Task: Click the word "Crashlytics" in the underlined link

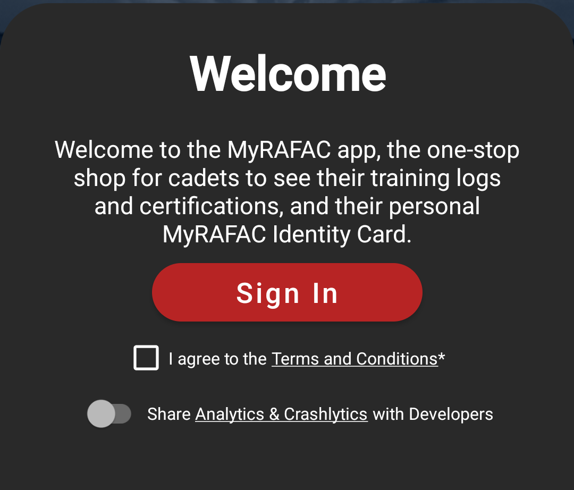Action: coord(325,415)
